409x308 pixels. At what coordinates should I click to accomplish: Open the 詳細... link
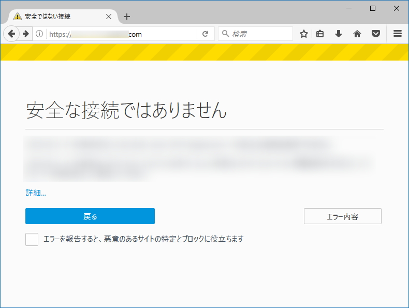(36, 193)
